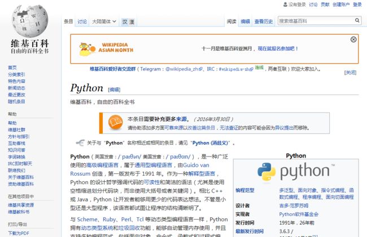Click 下载为PDF in the sidebar
Image resolution: width=367 pixels, height=237 pixels.
coord(19,233)
